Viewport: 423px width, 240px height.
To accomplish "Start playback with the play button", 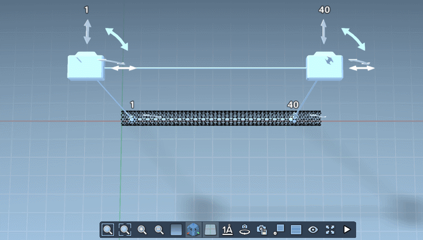I will [347, 230].
